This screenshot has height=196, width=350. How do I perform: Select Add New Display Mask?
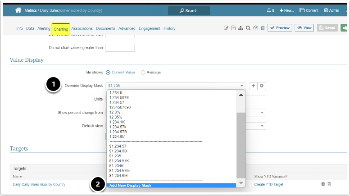[172, 185]
